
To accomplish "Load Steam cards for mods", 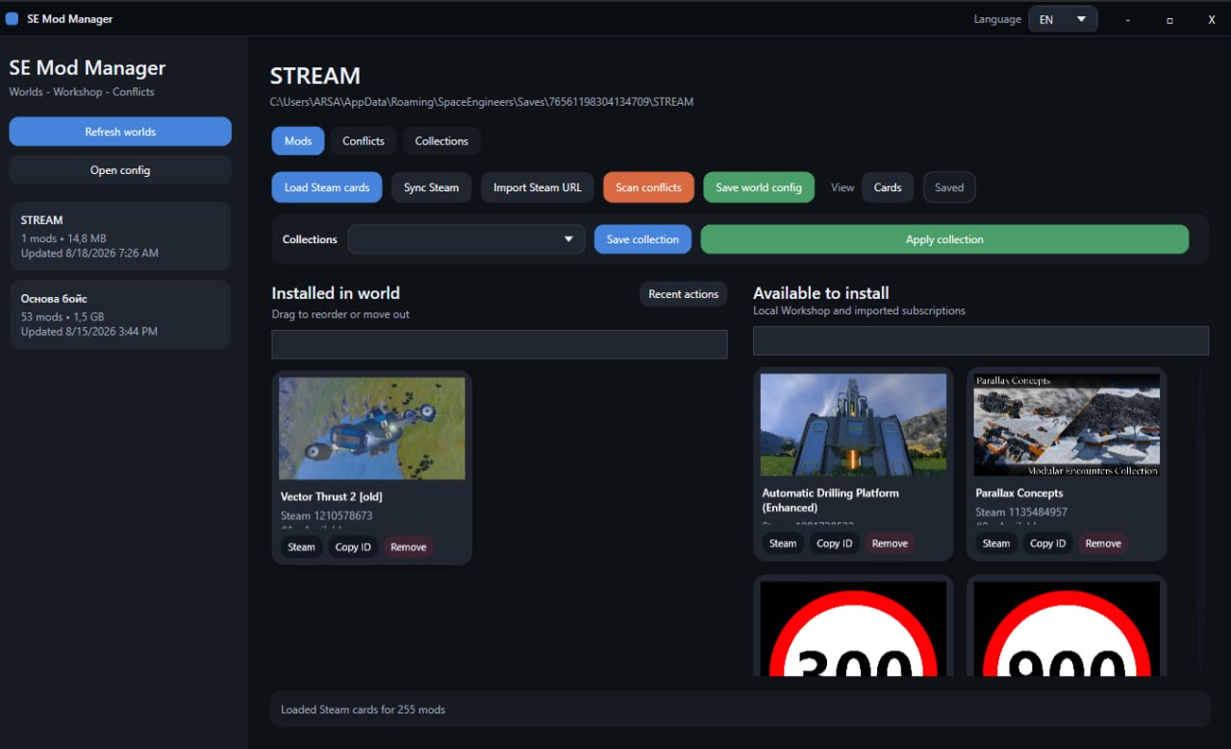I will 327,187.
